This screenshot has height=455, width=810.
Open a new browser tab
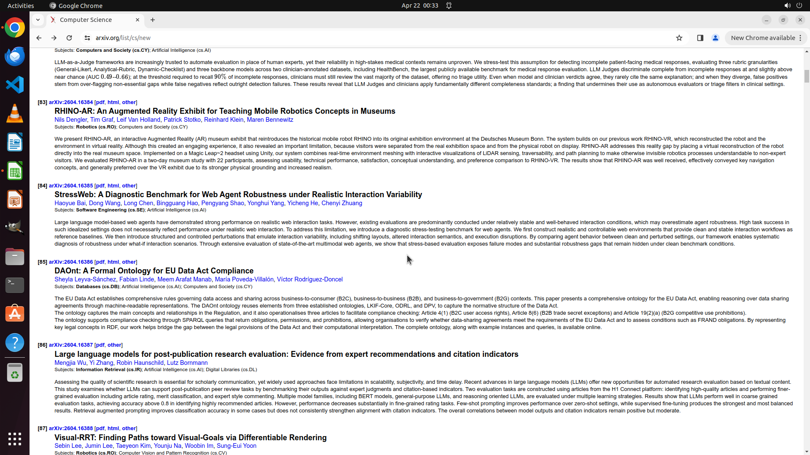pos(153,20)
